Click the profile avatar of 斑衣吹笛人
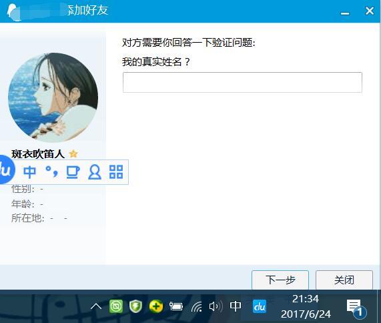Screen dimensions: 381x323 [53, 97]
